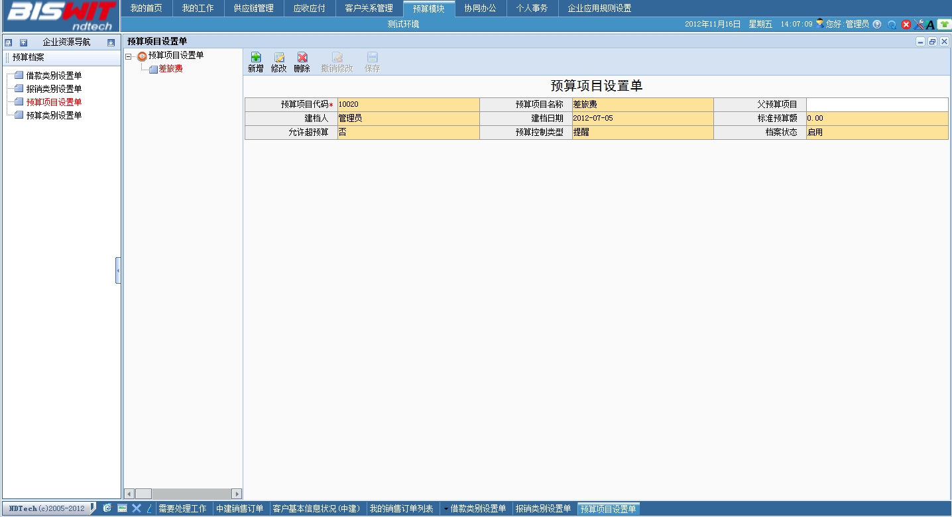
Task: Open 报销类别设置单 in the navigation tree
Action: (54, 89)
